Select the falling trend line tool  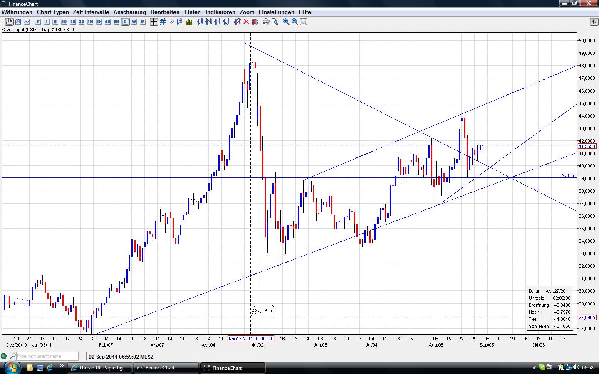coord(209,22)
